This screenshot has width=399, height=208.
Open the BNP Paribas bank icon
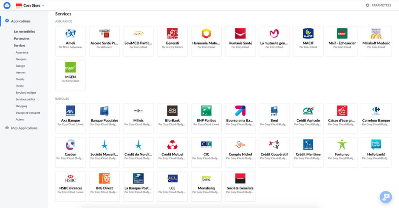(x=206, y=111)
